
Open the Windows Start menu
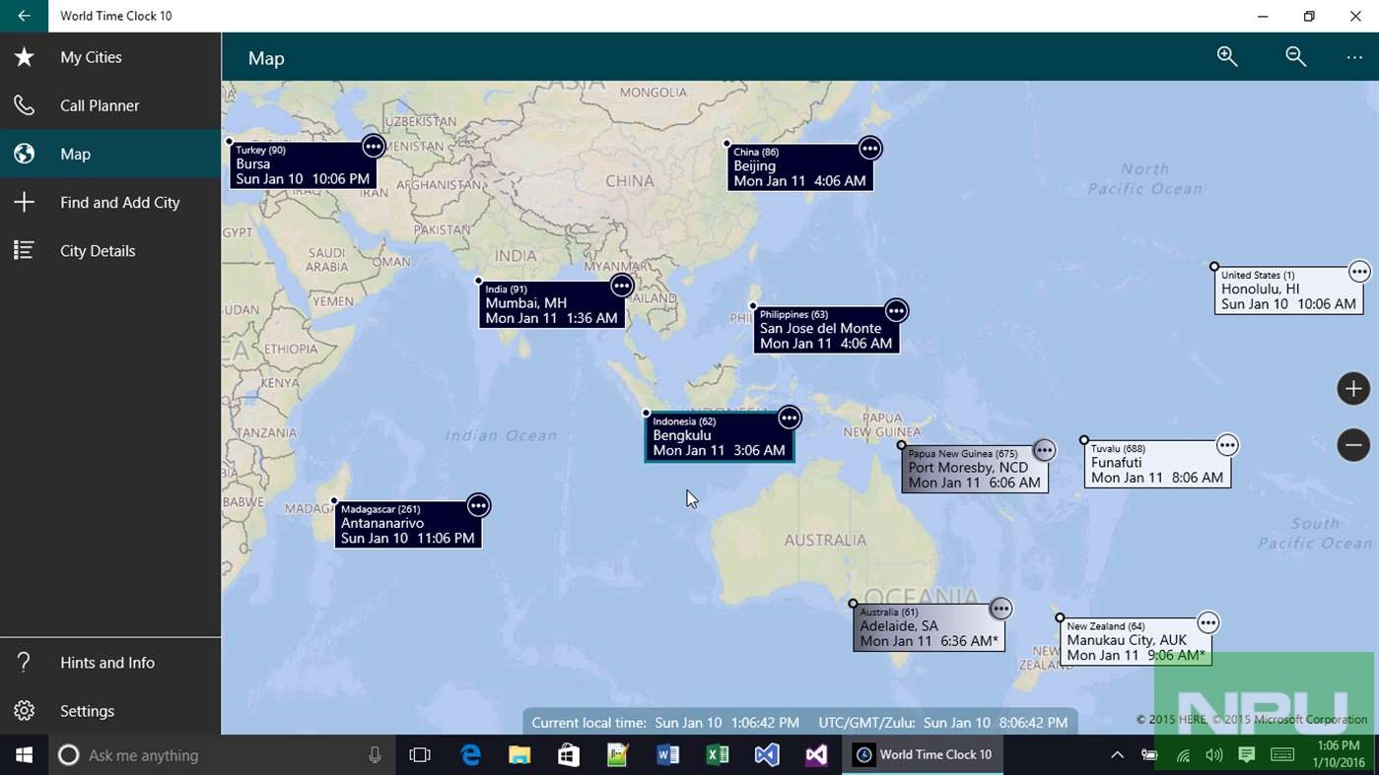(x=24, y=755)
